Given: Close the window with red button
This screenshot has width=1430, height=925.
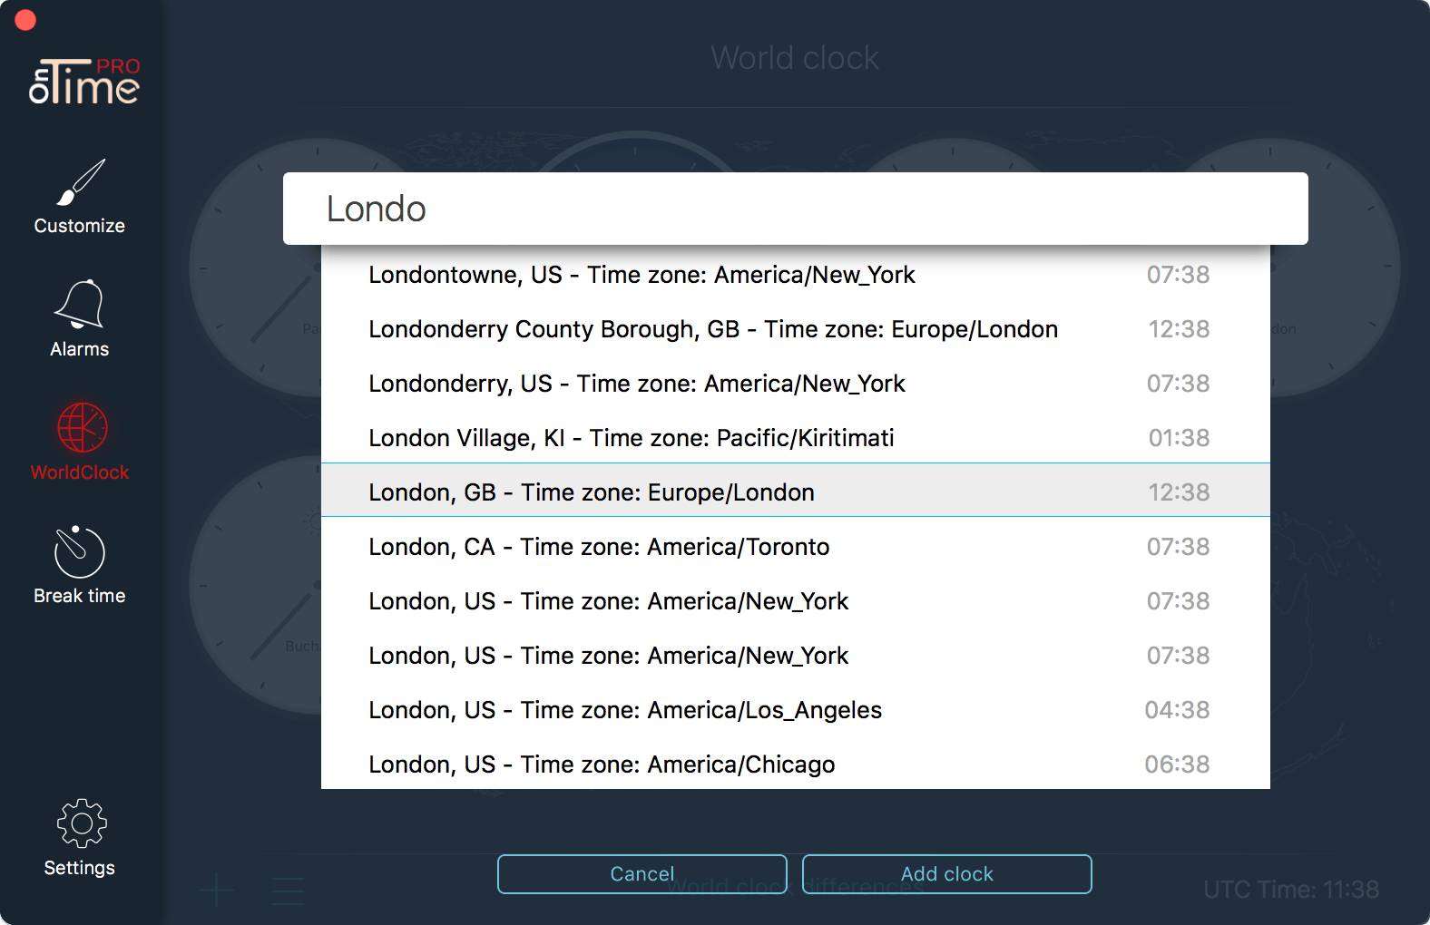Looking at the screenshot, I should point(25,20).
